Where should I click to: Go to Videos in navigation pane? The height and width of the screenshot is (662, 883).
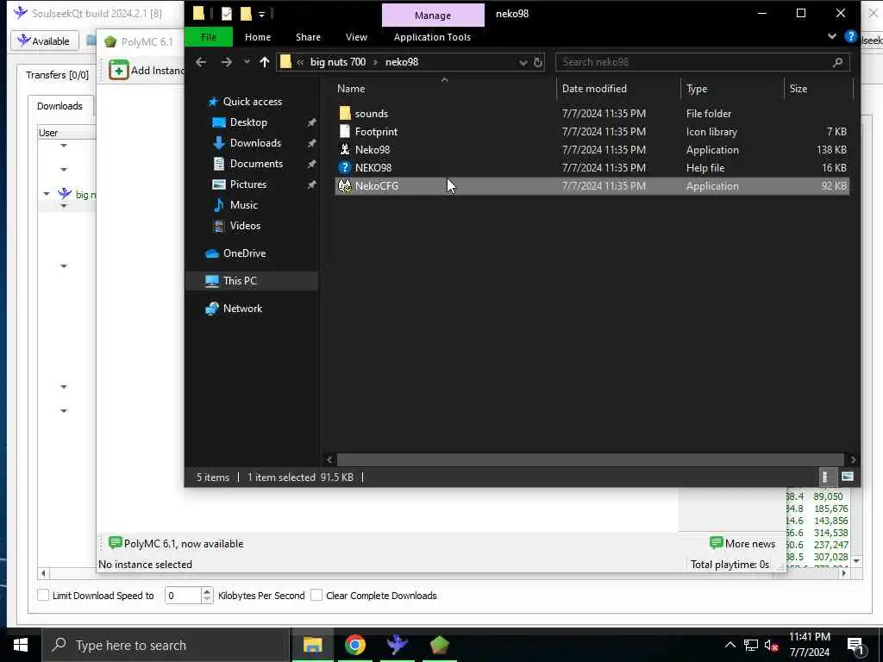tap(245, 226)
